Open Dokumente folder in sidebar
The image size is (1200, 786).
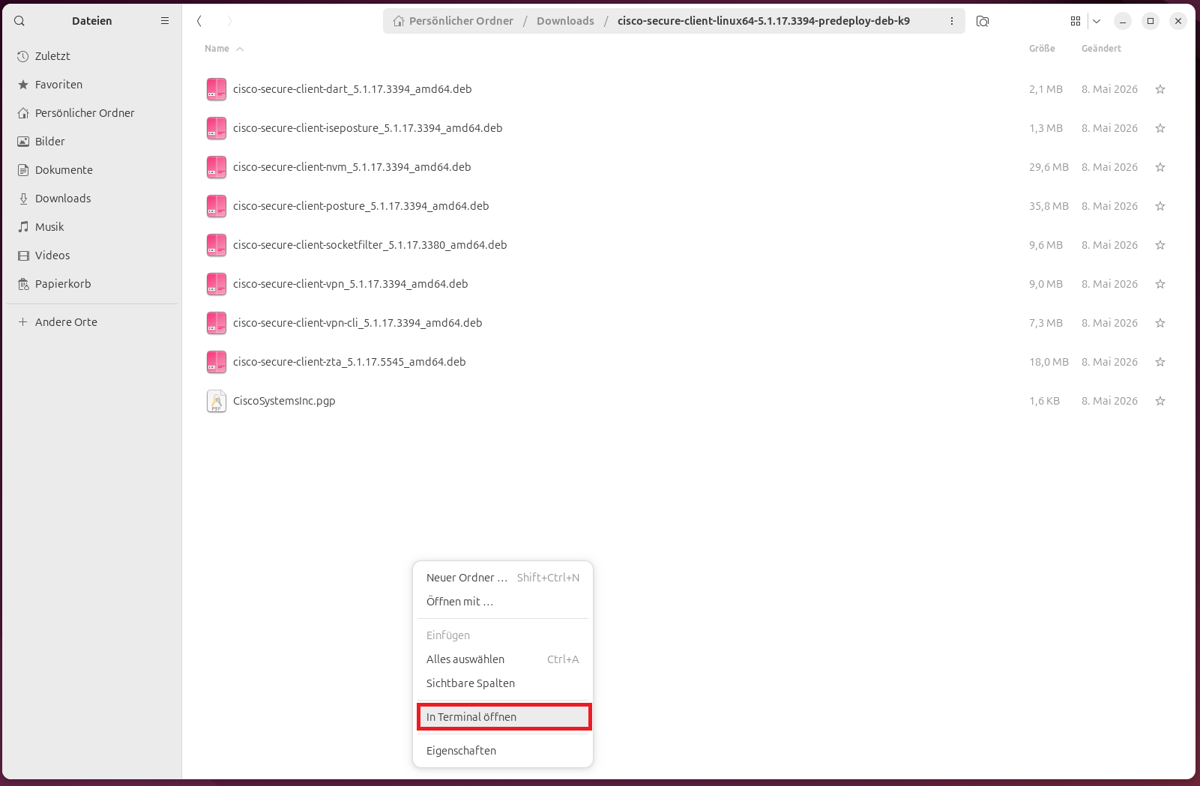click(93, 170)
